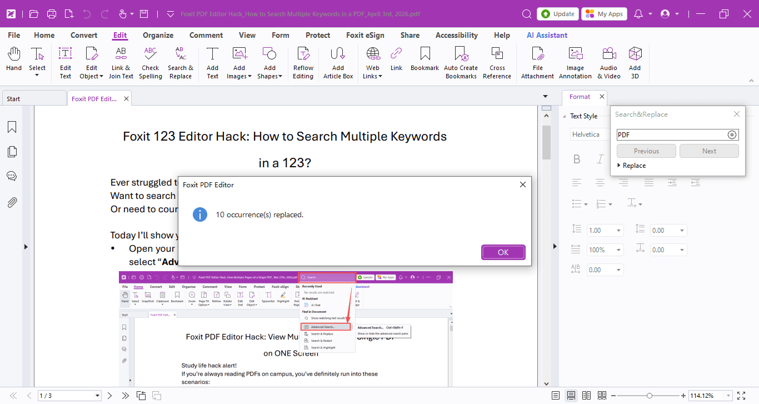This screenshot has height=404, width=759.
Task: Activate the Edit Text tool
Action: click(x=66, y=63)
